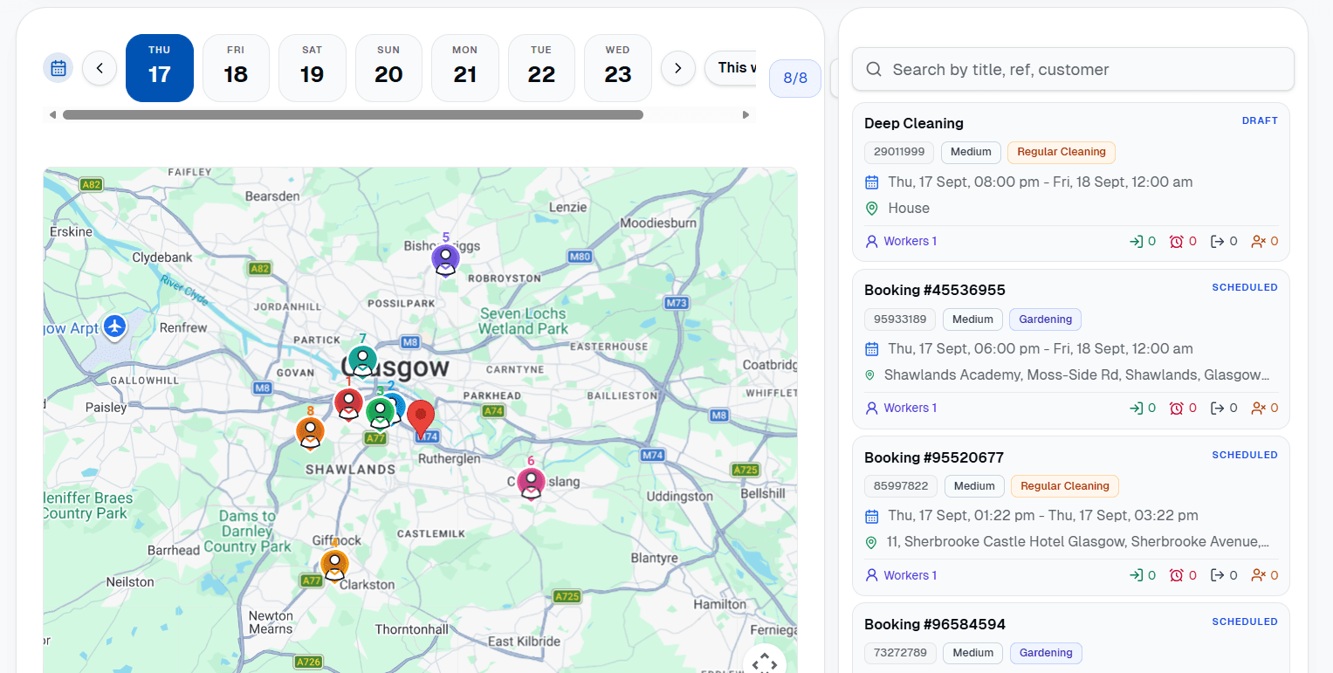
Task: Open Booking #45536955 card
Action: tap(1071, 349)
